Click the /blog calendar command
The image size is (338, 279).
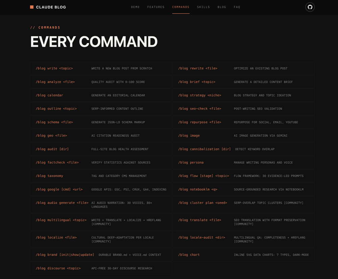click(x=49, y=95)
